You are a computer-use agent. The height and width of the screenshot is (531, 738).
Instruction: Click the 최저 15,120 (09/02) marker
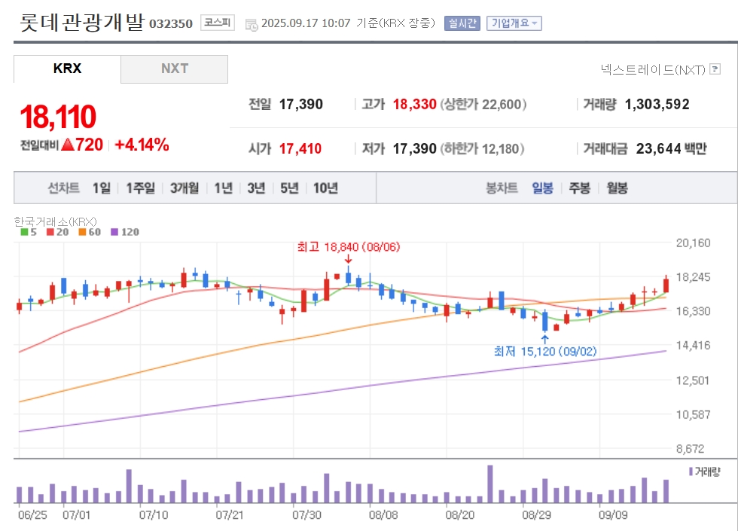tap(545, 352)
